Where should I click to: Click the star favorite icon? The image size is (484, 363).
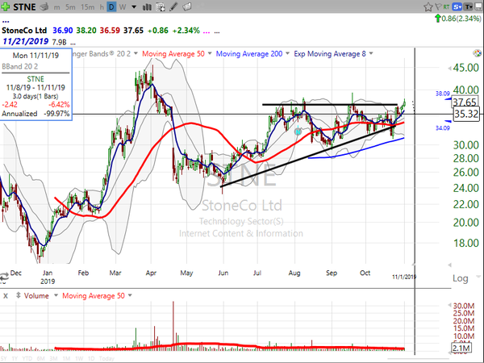(x=428, y=6)
